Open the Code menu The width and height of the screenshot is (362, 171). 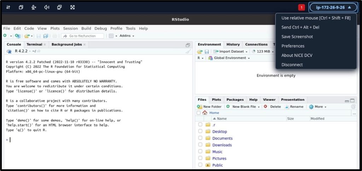tap(29, 29)
